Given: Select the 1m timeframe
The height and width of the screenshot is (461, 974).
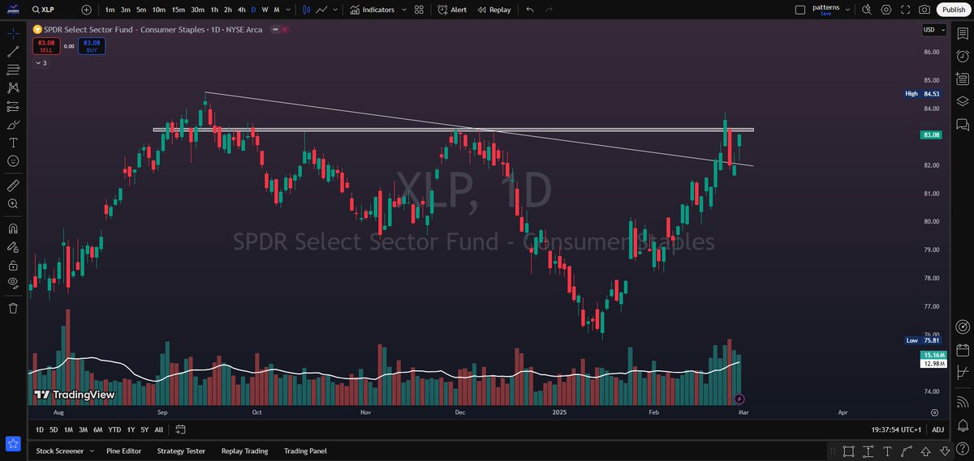Looking at the screenshot, I should pos(110,10).
